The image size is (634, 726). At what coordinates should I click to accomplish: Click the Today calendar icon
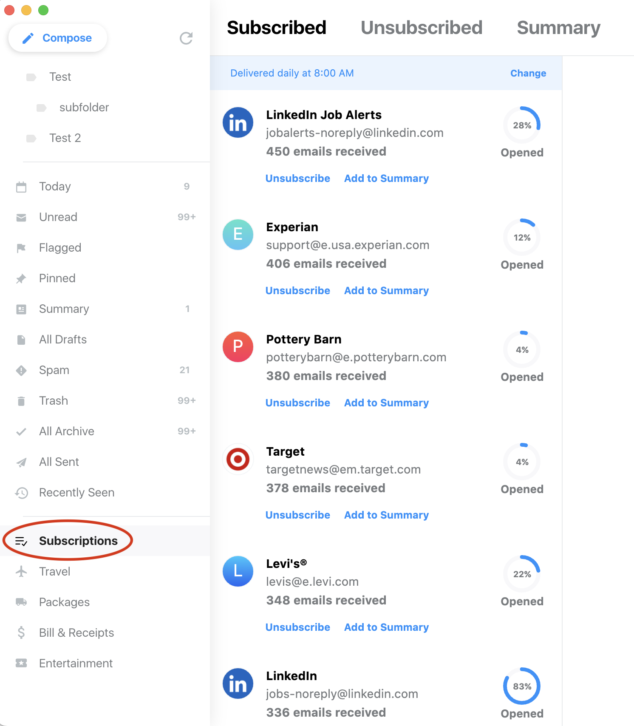(x=21, y=187)
